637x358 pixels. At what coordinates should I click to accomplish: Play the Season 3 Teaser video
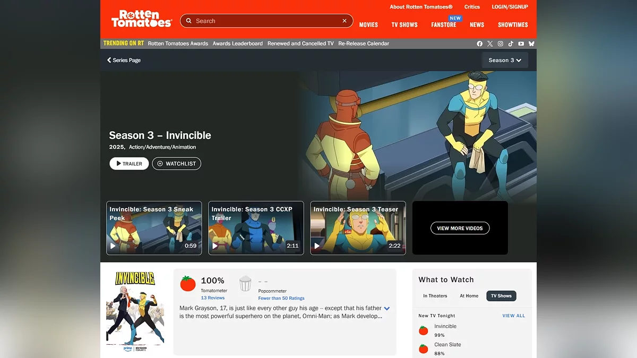coord(316,246)
